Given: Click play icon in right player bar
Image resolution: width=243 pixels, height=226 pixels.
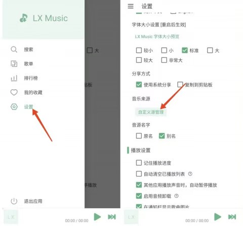Looking at the screenshot, I should click(x=218, y=217).
